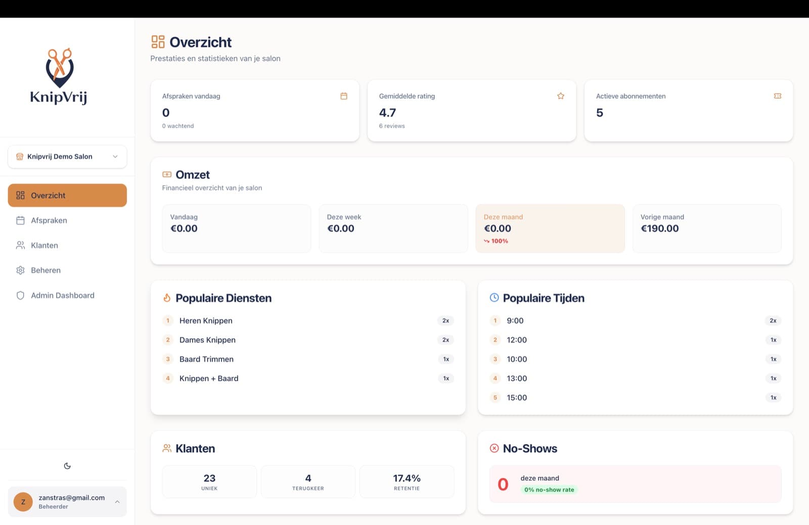Click the 17.4% Retentie tile
This screenshot has width=809, height=525.
[407, 482]
